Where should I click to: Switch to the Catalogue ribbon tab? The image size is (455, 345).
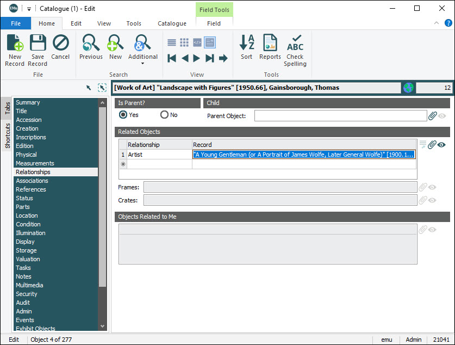[172, 23]
